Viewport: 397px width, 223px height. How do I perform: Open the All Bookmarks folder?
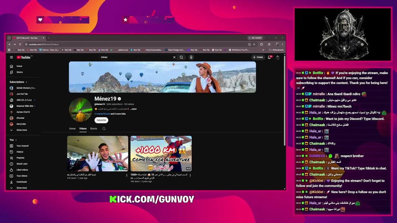[276, 50]
